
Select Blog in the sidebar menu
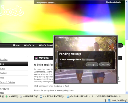coord(14,64)
